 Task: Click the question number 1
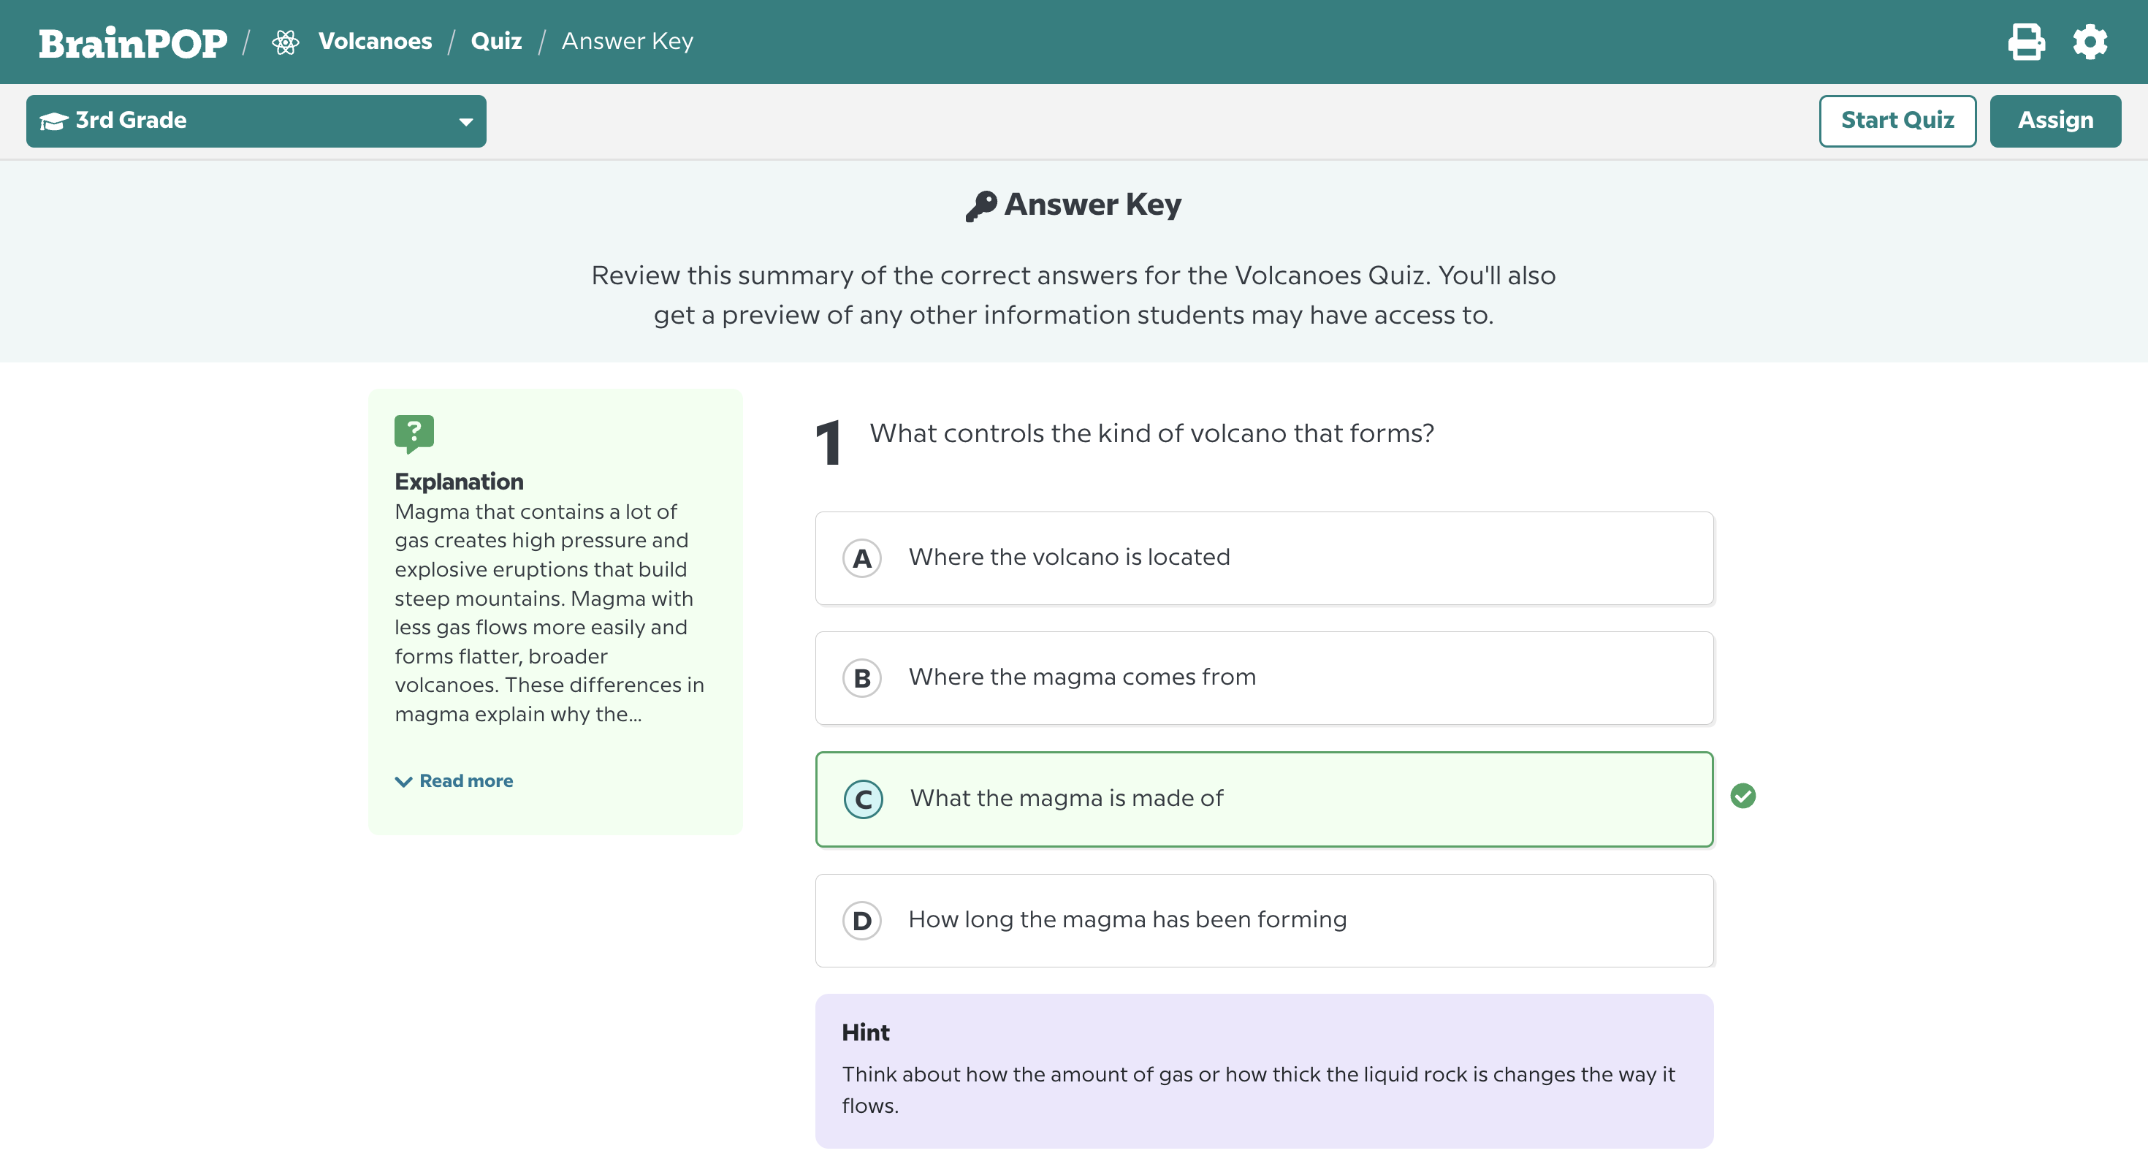coord(827,444)
